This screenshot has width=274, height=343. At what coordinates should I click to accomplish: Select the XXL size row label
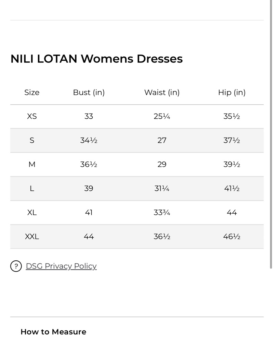[x=32, y=236]
